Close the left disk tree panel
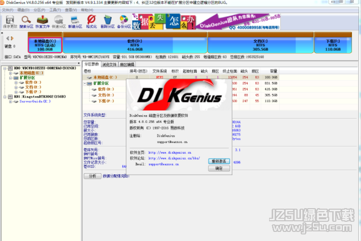361x241 pixels. [x=79, y=63]
